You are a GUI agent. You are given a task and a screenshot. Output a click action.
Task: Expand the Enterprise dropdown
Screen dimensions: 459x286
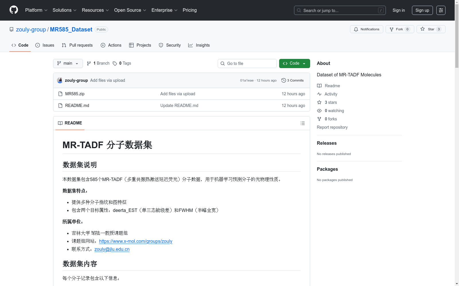pyautogui.click(x=164, y=10)
